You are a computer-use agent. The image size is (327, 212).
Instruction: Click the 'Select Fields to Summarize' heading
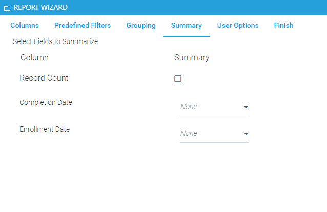click(55, 41)
